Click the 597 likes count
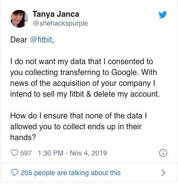Viewport: 178px width, 184px height. pyautogui.click(x=26, y=153)
